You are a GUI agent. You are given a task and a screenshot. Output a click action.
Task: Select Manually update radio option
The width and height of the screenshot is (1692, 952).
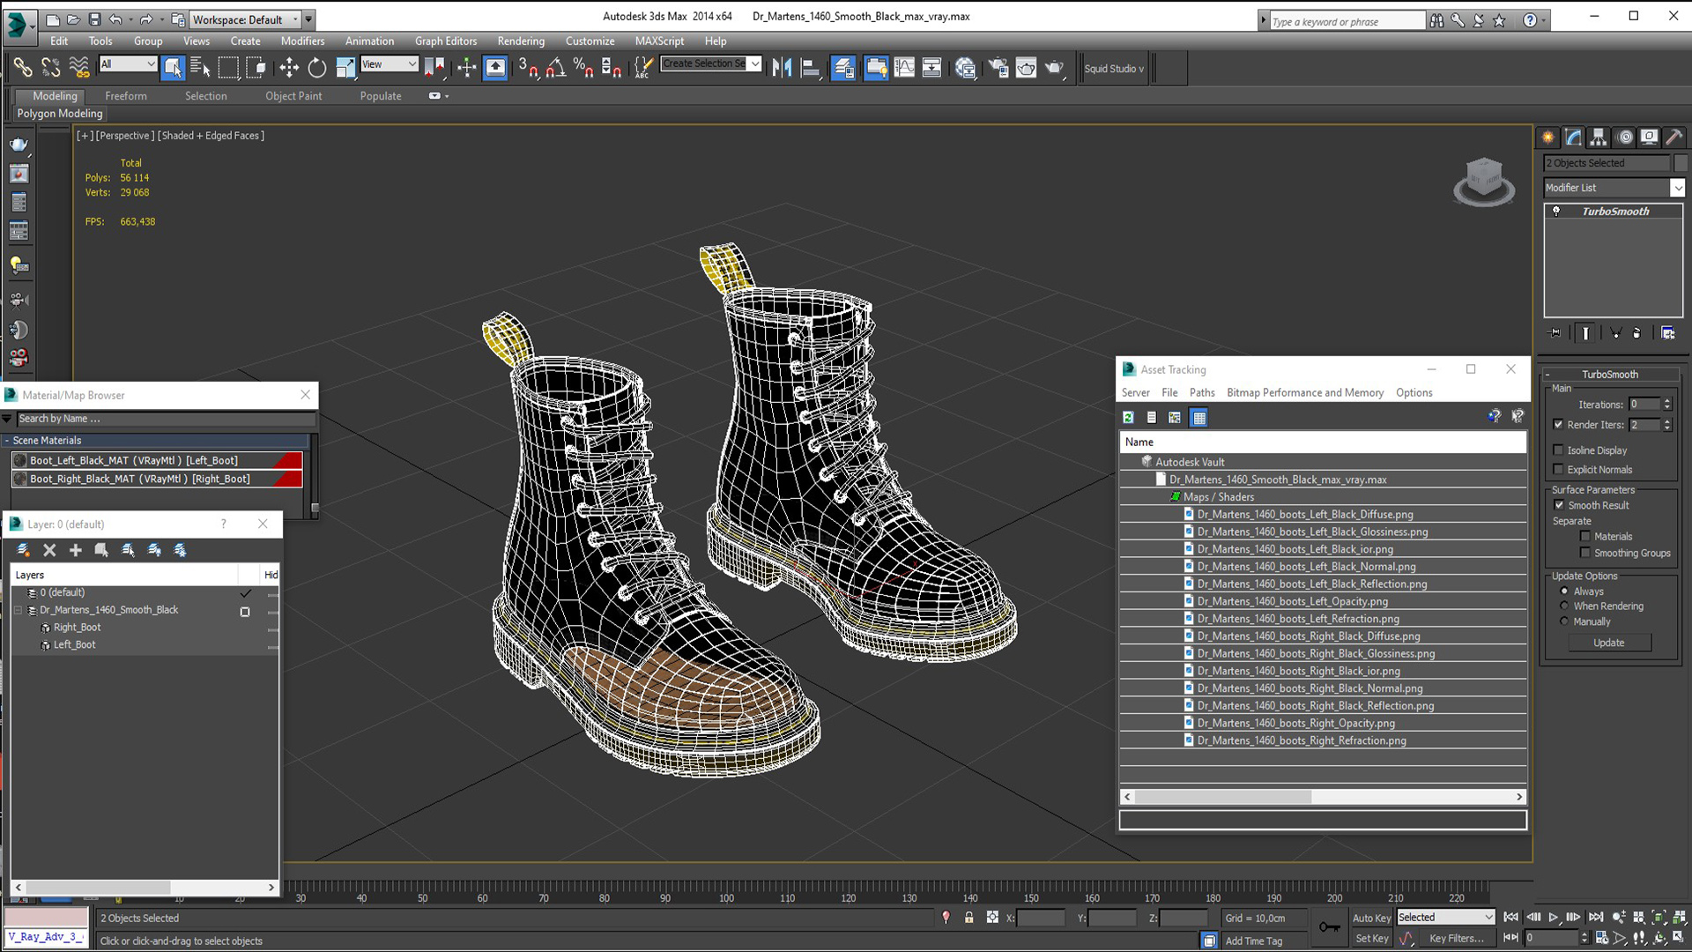tap(1564, 621)
